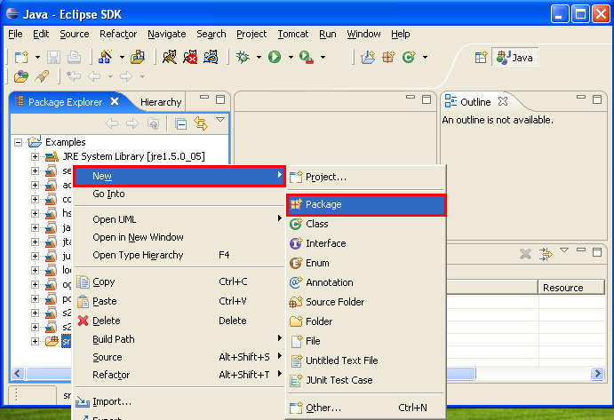Click the Open Type toolbar icon

(21, 77)
